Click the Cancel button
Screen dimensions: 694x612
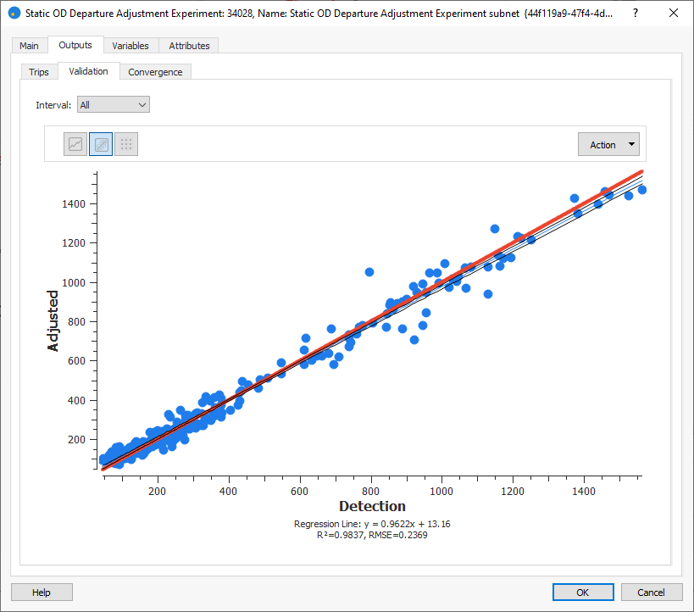(651, 592)
